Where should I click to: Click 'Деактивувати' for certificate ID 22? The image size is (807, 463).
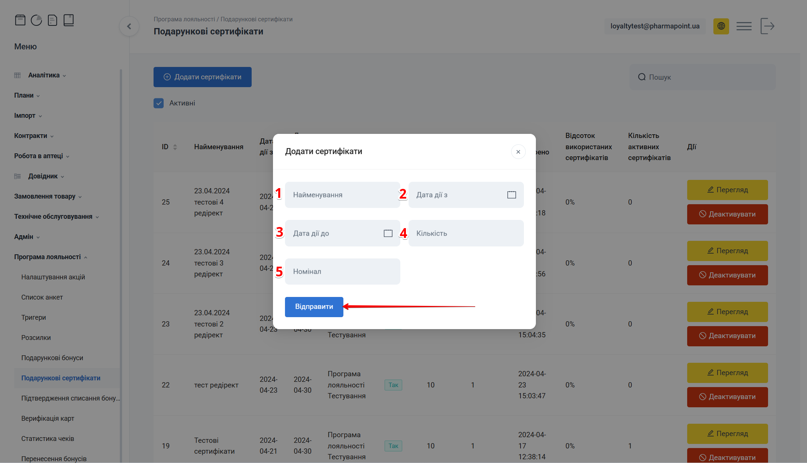[727, 397]
